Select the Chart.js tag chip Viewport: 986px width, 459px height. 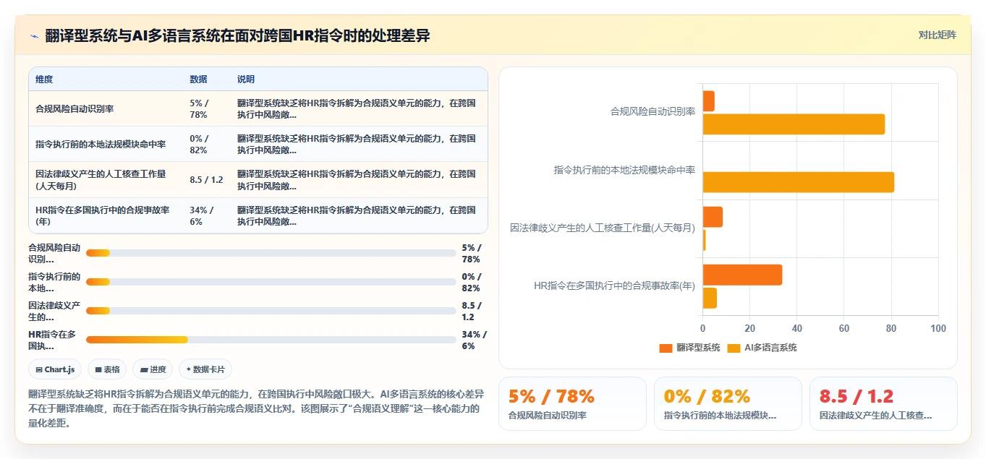pos(55,369)
